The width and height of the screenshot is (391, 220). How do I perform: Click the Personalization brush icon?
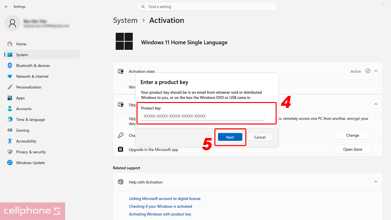pyautogui.click(x=10, y=87)
